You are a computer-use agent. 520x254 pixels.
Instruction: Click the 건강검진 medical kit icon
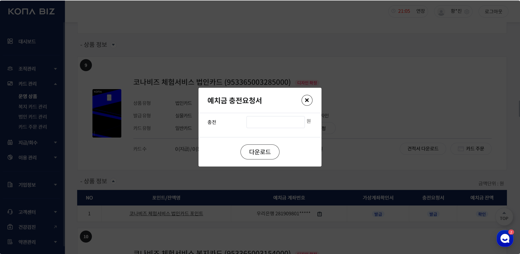pos(10,227)
